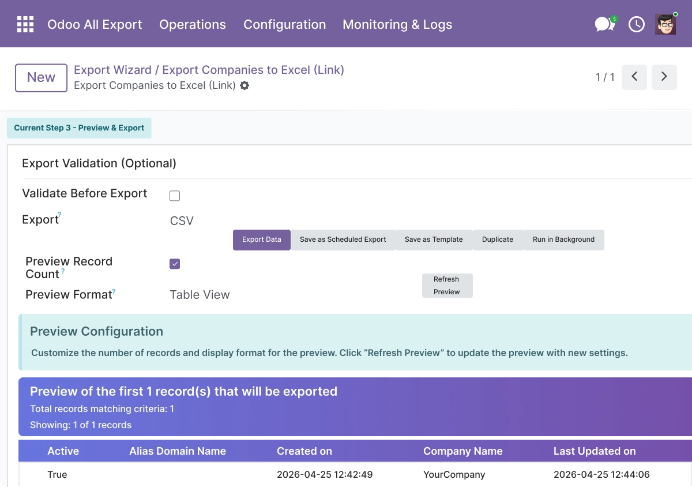Open the apps grid menu icon
The height and width of the screenshot is (487, 692).
[25, 24]
